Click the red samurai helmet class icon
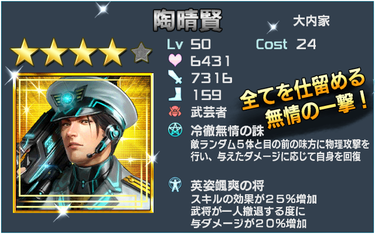Image resolution: width=375 pixels, height=234 pixels. coord(175,112)
